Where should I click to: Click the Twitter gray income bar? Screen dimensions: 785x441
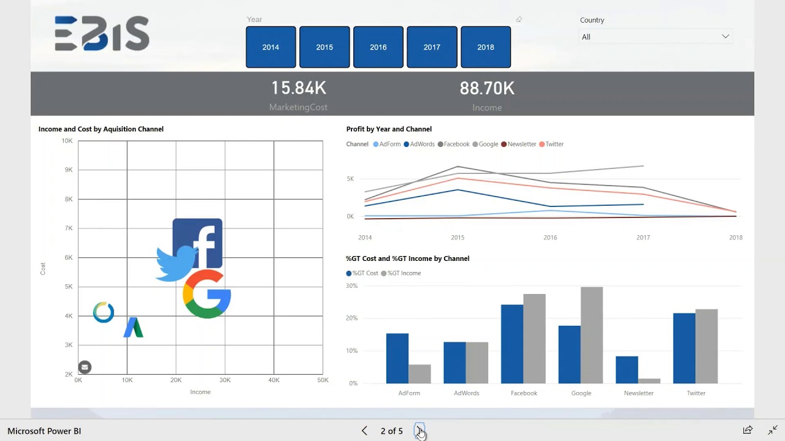click(x=706, y=346)
